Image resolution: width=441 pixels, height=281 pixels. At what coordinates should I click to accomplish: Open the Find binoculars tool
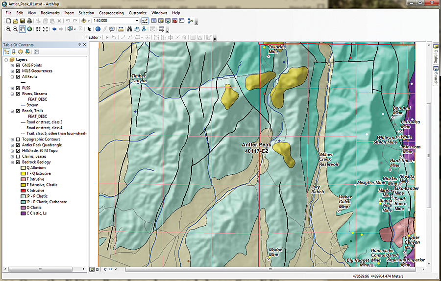click(129, 29)
